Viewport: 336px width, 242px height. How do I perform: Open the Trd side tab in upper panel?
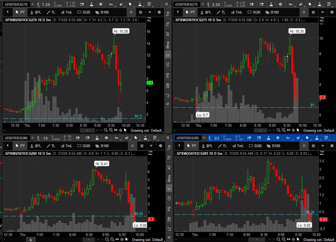[x=168, y=14]
